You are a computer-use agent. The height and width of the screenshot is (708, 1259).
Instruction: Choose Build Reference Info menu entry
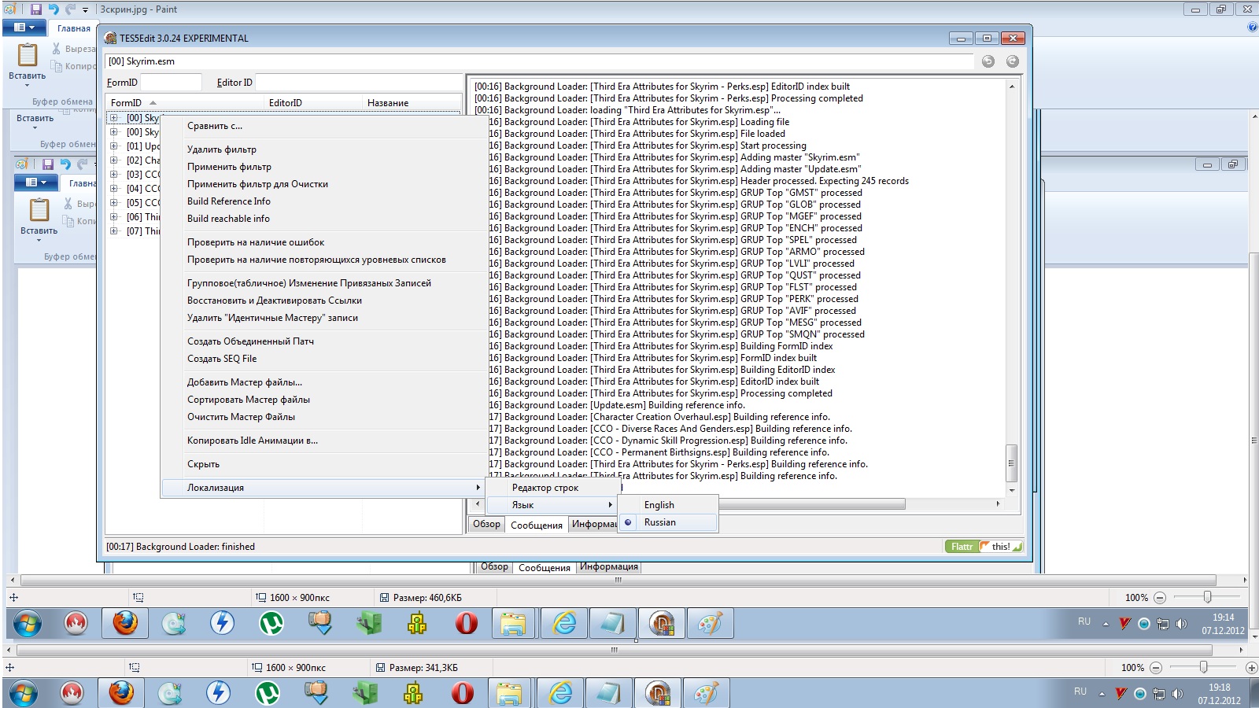click(x=323, y=201)
